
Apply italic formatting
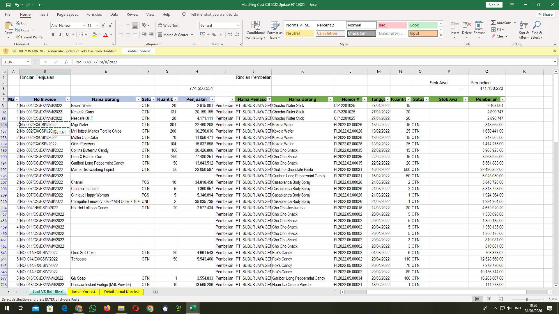pyautogui.click(x=60, y=35)
